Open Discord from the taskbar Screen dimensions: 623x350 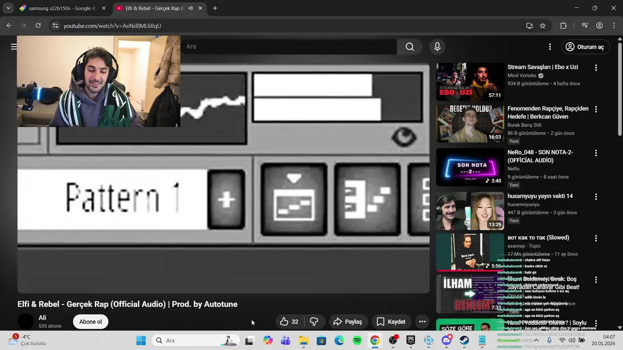click(446, 341)
